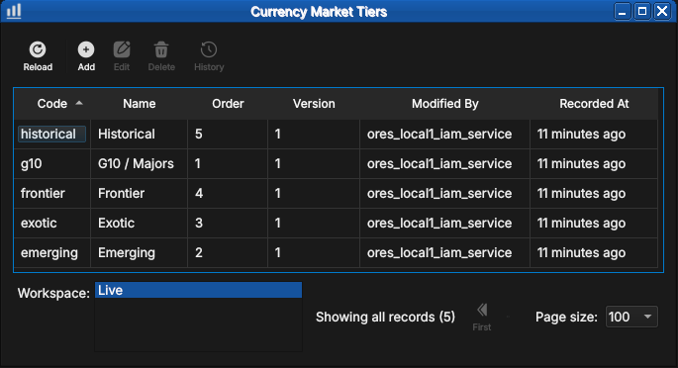
Task: Sort by Version column header
Action: coord(314,104)
